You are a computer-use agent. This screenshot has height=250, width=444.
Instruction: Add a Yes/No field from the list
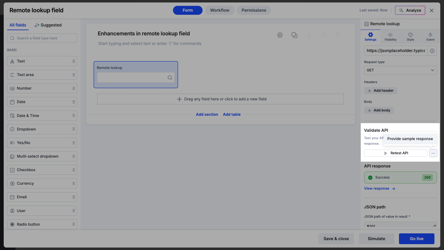click(42, 143)
